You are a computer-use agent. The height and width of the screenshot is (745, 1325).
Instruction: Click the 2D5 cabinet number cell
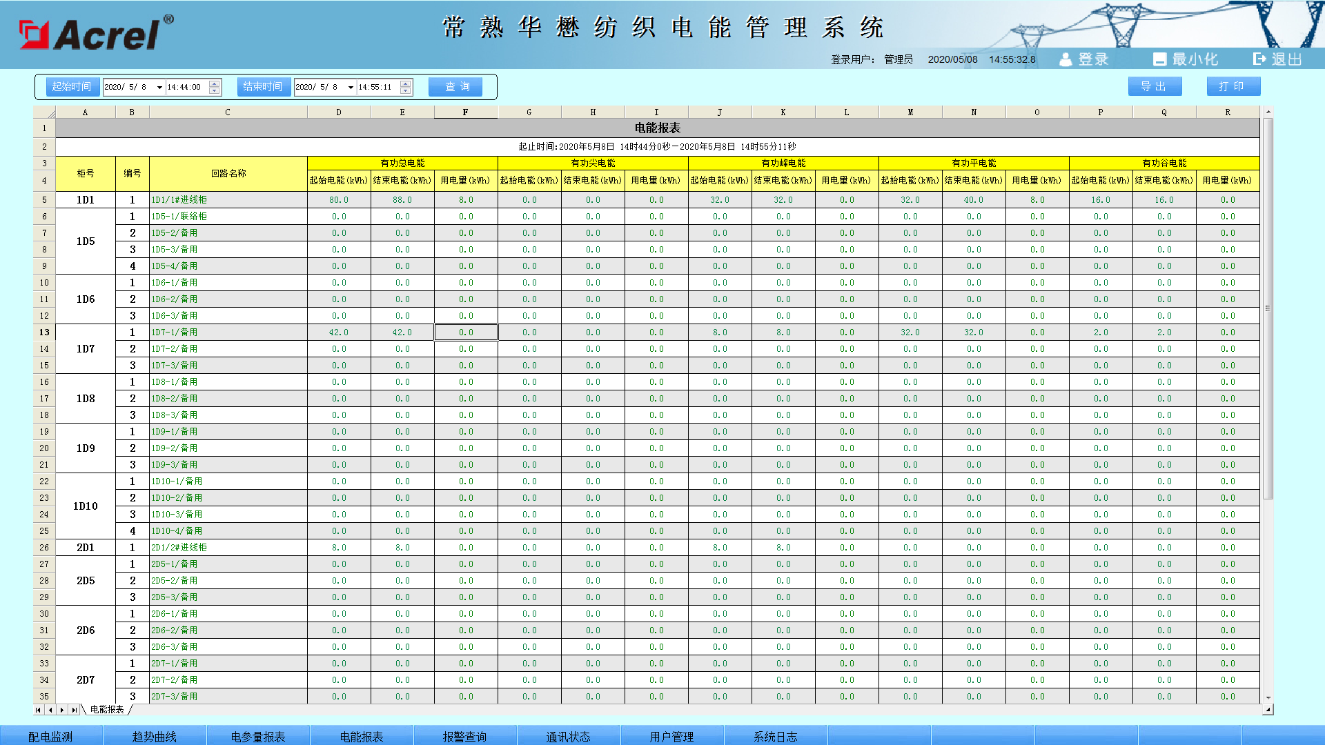(x=86, y=581)
